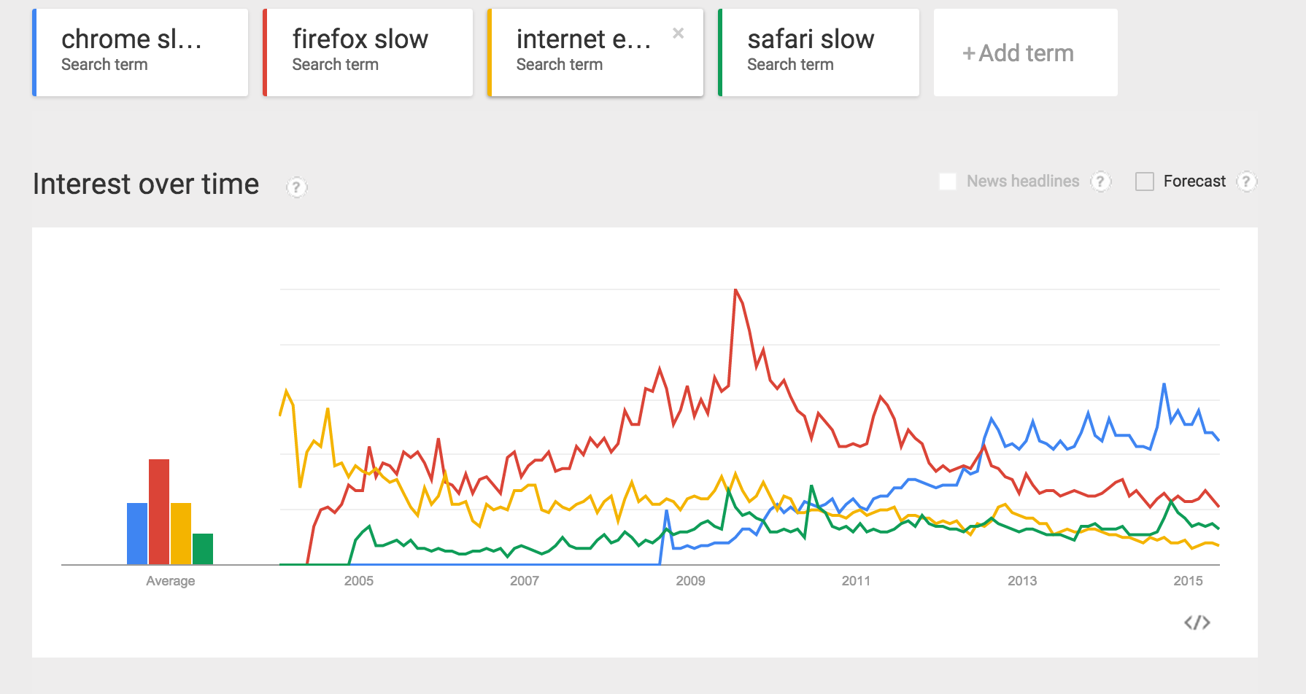The width and height of the screenshot is (1306, 694).
Task: Click the yellow average bar
Action: [181, 534]
